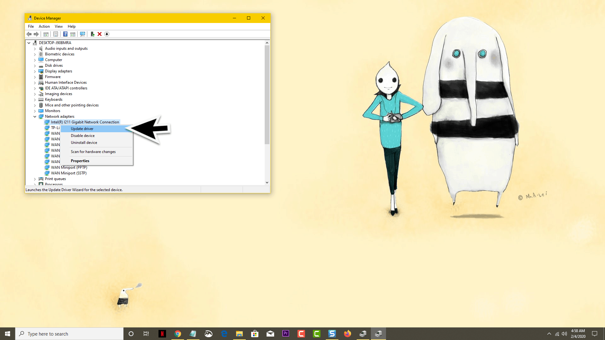The image size is (605, 340).
Task: Open Snagit from the taskbar
Action: [332, 334]
